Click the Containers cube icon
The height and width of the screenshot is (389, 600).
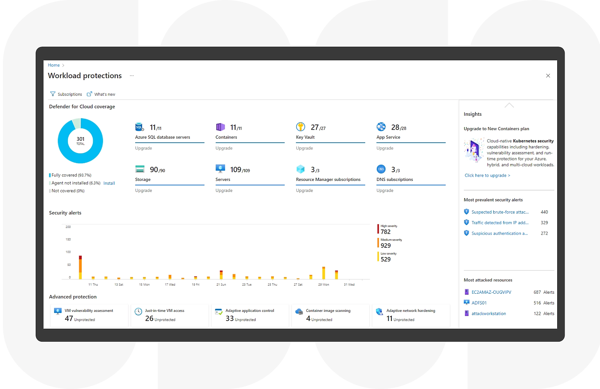tap(220, 127)
